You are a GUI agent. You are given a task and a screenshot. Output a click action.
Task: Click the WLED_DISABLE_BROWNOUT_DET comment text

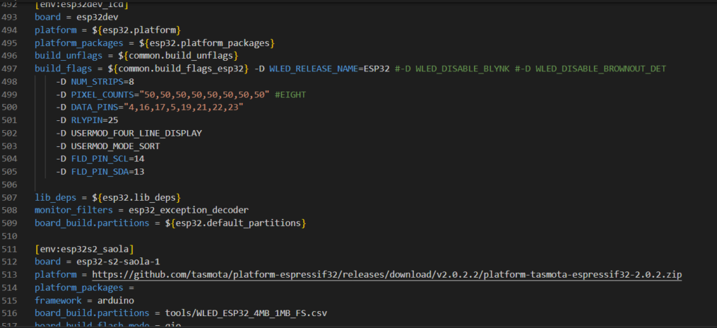[x=601, y=69]
